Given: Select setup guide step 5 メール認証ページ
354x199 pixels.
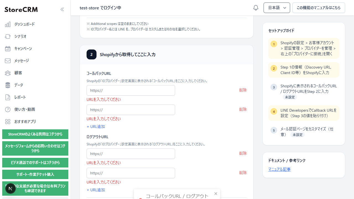Looking at the screenshot, I should pyautogui.click(x=304, y=132).
